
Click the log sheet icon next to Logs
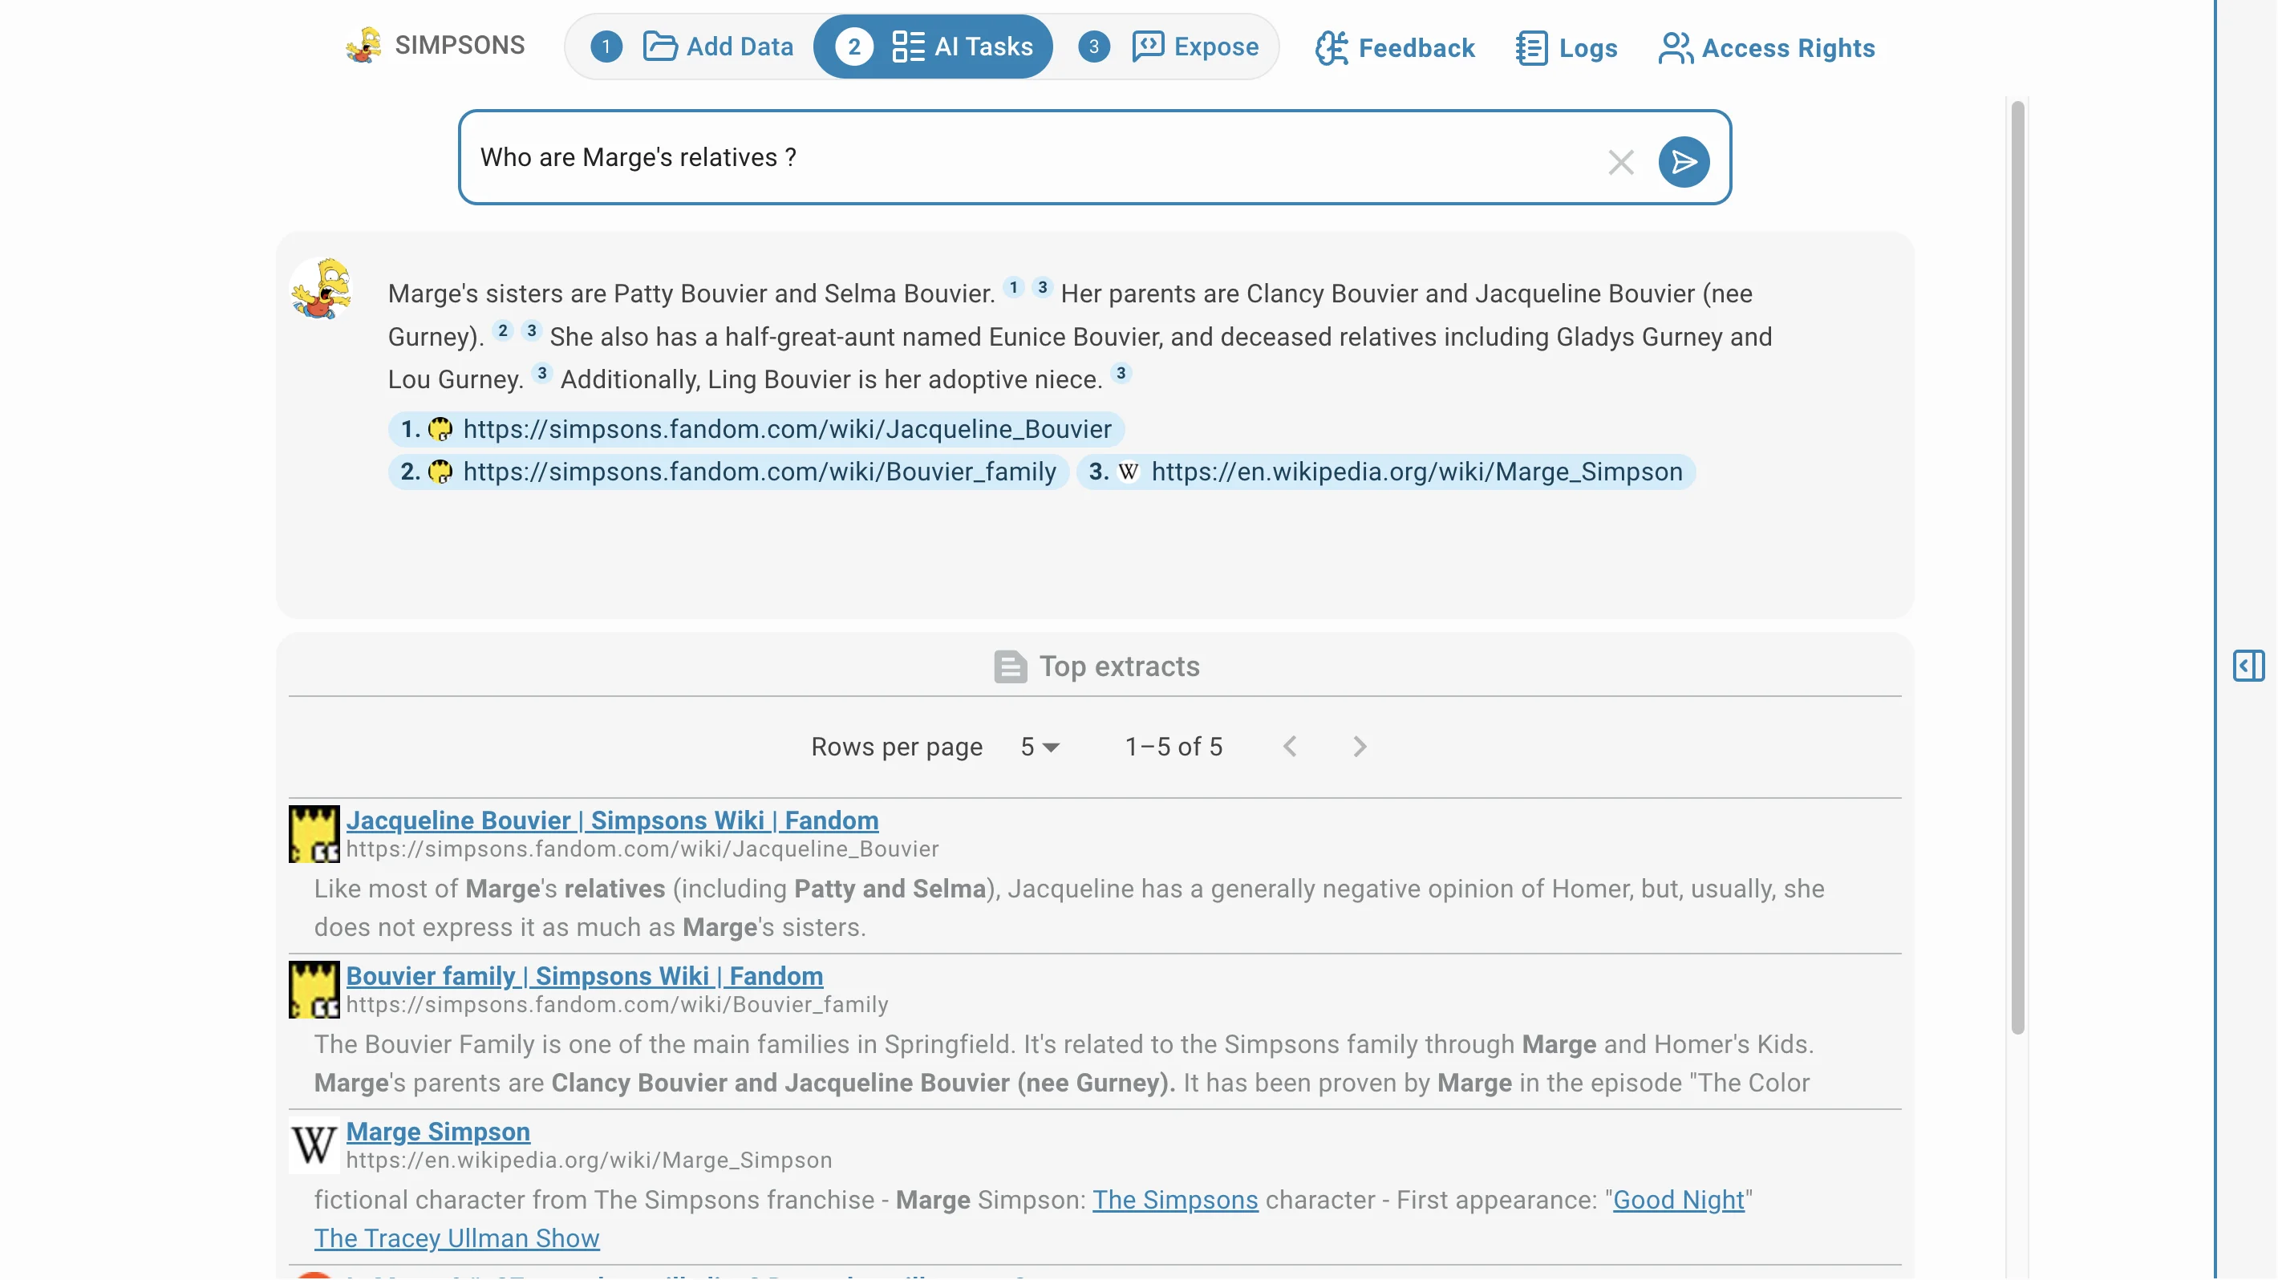(x=1532, y=48)
